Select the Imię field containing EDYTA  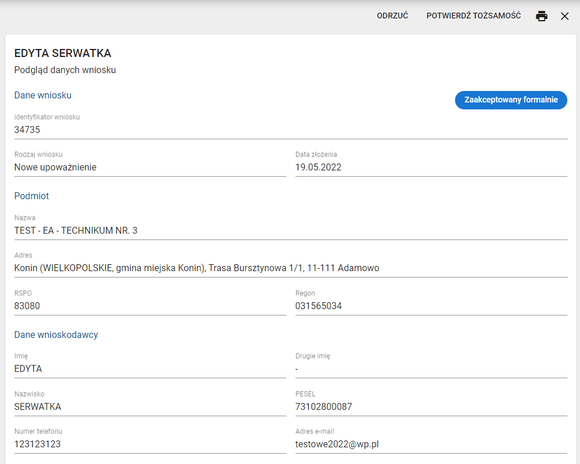(x=150, y=369)
